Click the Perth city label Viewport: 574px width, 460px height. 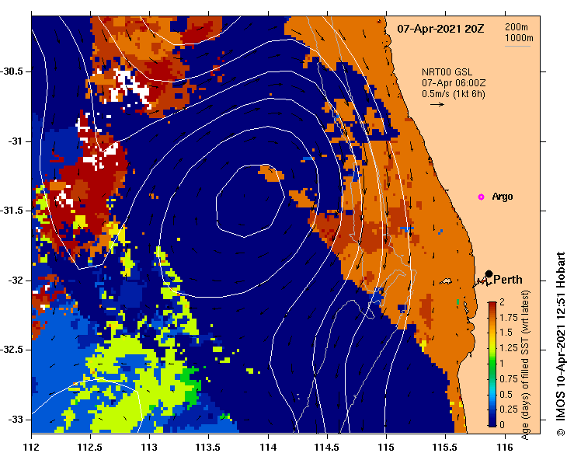point(508,280)
